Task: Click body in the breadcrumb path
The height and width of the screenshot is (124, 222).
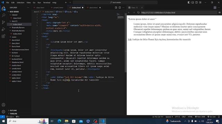Action: tap(69, 12)
